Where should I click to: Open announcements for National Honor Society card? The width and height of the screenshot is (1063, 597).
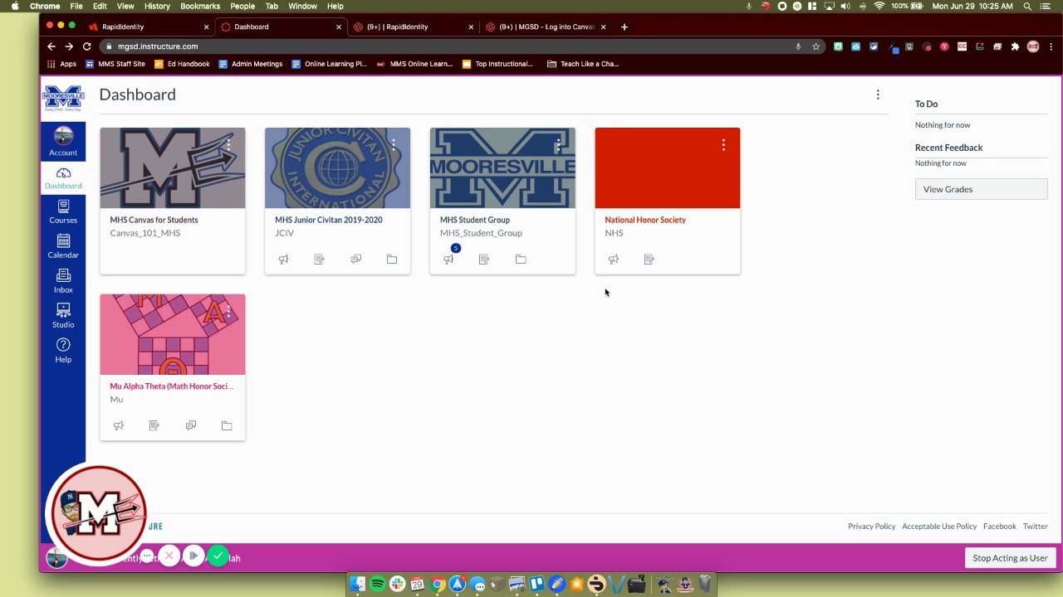pyautogui.click(x=614, y=260)
